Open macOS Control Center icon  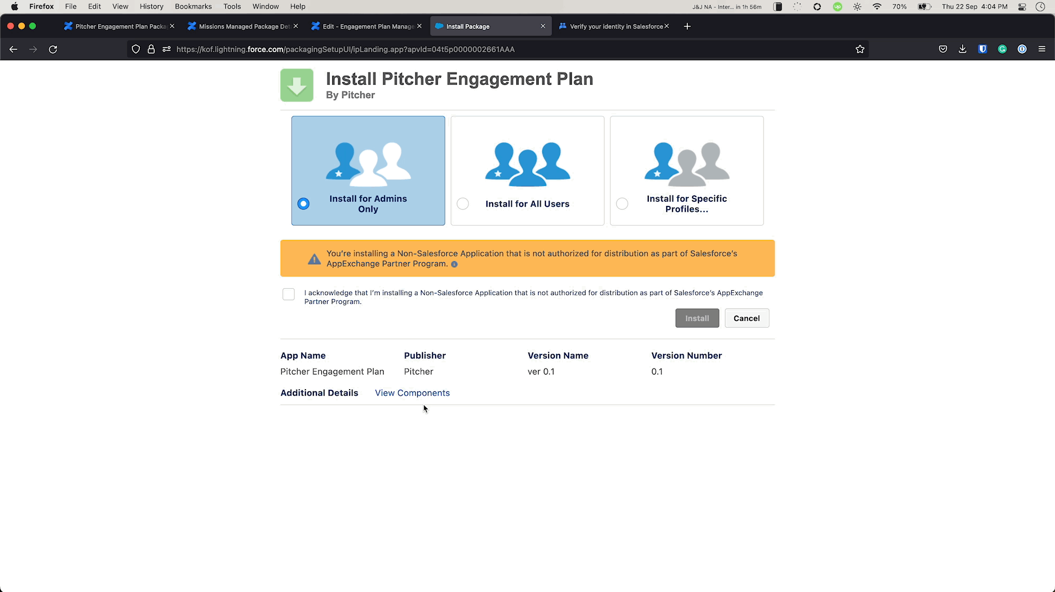pos(1022,7)
